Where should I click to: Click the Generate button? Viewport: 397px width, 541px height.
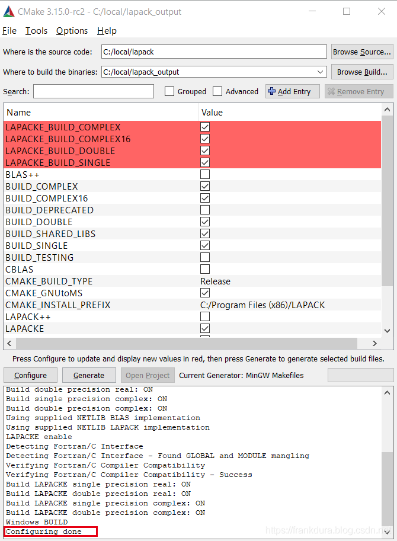89,376
